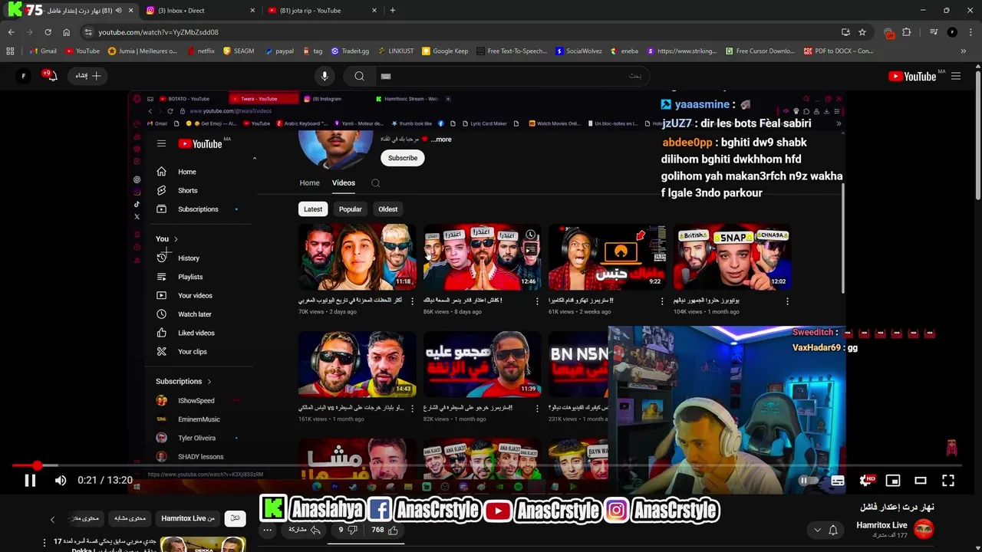Bookmark this page with the star

(862, 32)
